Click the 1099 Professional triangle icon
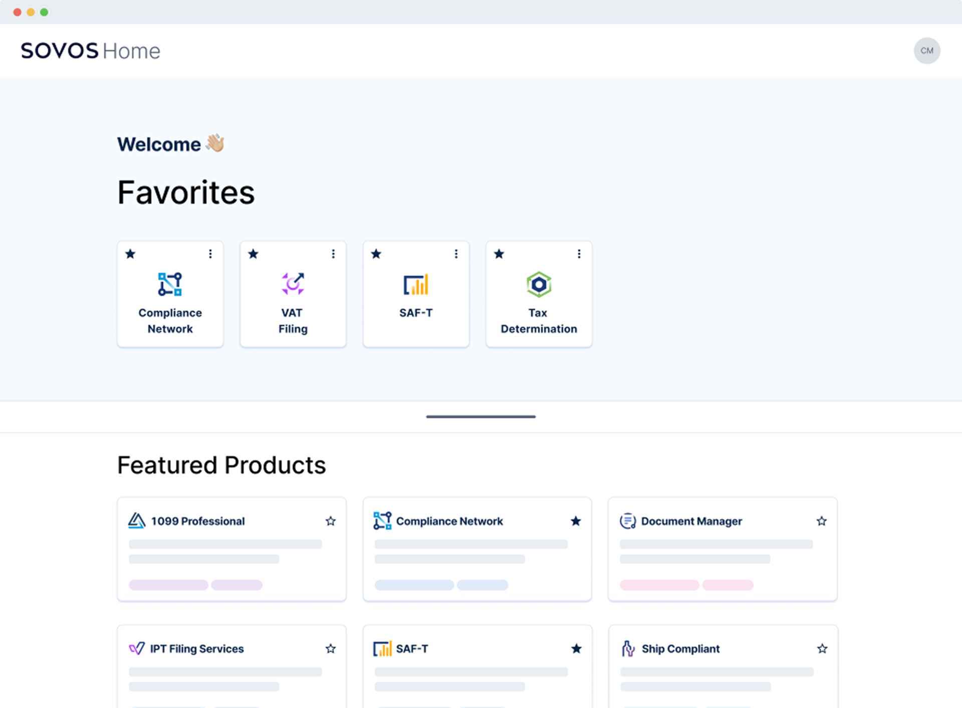The width and height of the screenshot is (962, 708). (136, 521)
